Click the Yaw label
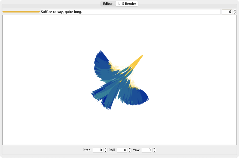This screenshot has height=158, width=239. tap(136, 150)
